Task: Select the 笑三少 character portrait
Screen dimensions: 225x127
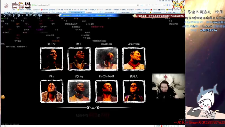Action: click(x=52, y=59)
